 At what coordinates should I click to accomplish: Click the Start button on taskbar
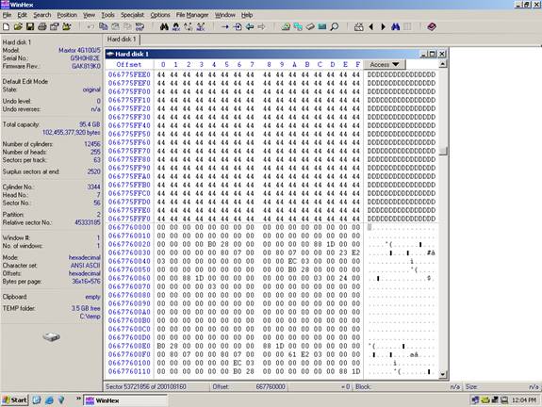tap(14, 400)
